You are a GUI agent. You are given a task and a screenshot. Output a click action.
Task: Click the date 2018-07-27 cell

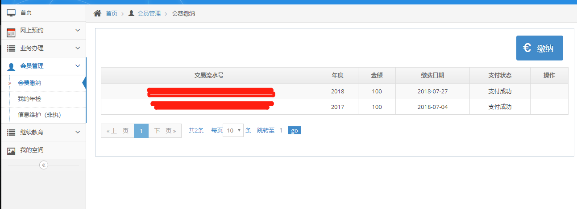(432, 91)
